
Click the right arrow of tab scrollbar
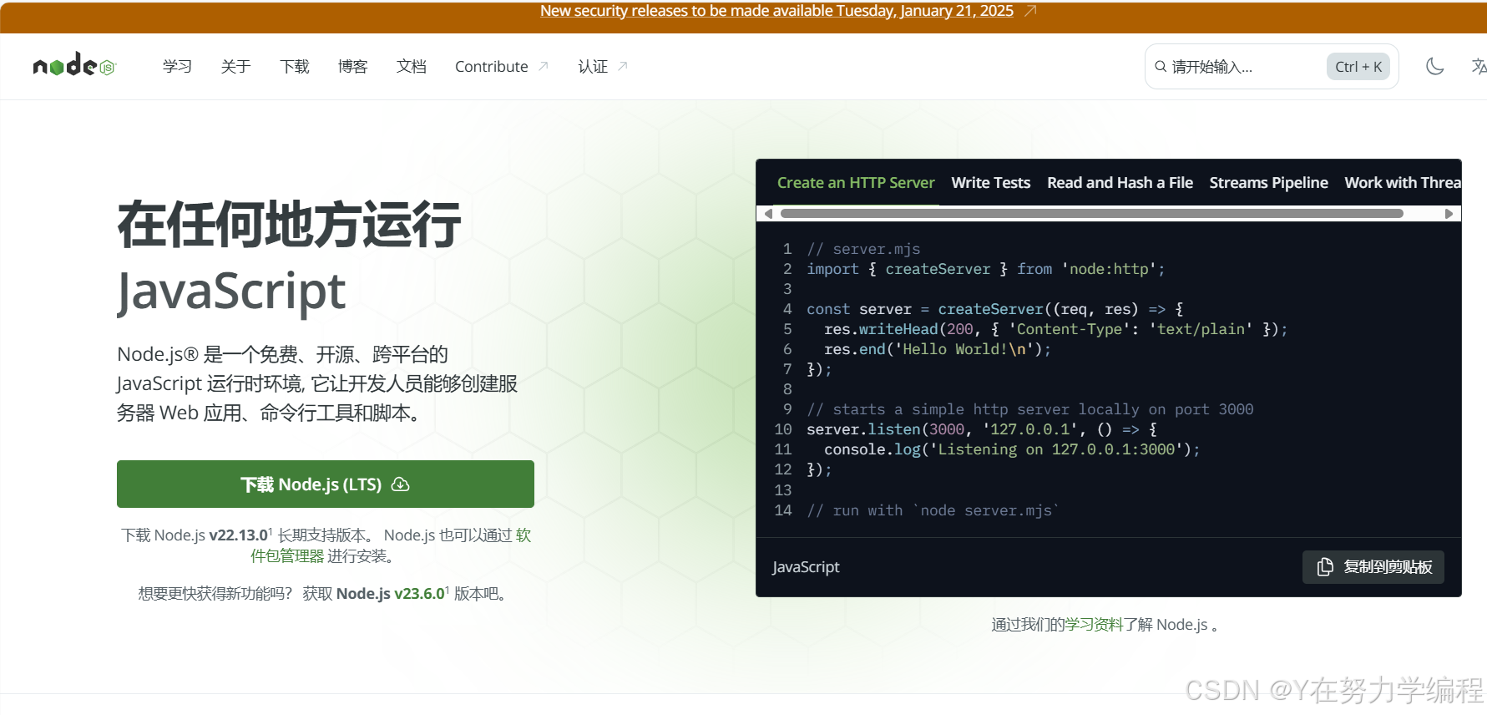1449,214
